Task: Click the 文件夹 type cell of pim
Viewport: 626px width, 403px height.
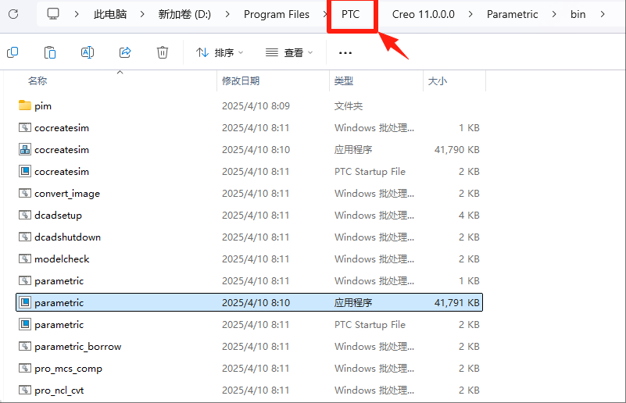Action: tap(348, 105)
